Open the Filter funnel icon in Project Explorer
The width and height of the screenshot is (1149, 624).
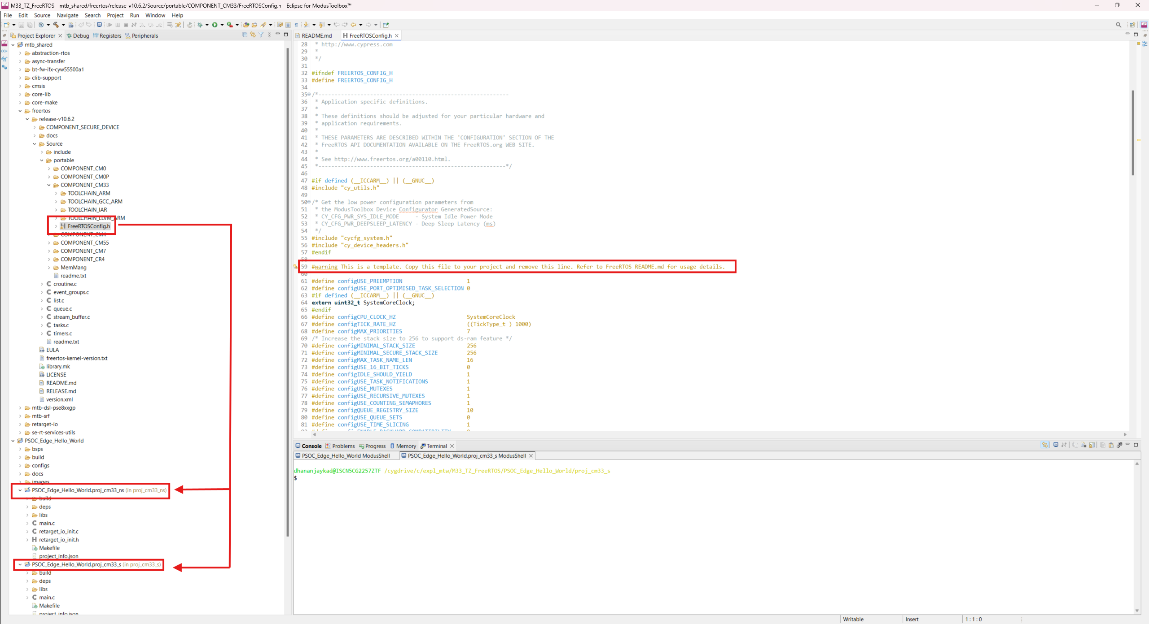point(261,35)
